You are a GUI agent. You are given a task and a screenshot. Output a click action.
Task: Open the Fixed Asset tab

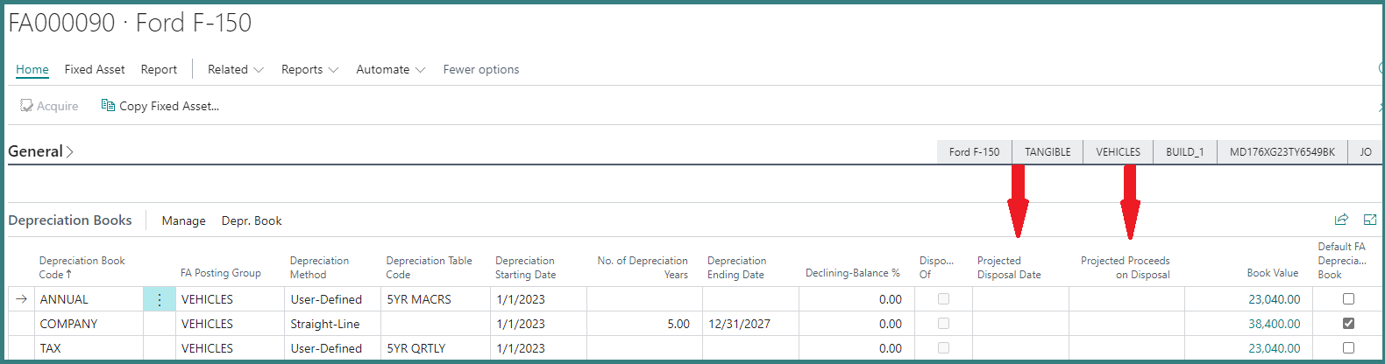95,69
